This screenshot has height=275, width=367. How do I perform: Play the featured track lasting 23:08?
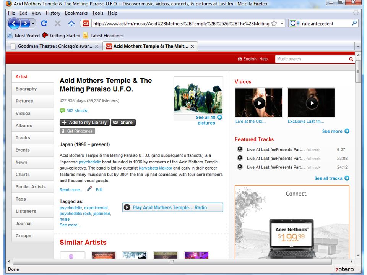coord(240,158)
